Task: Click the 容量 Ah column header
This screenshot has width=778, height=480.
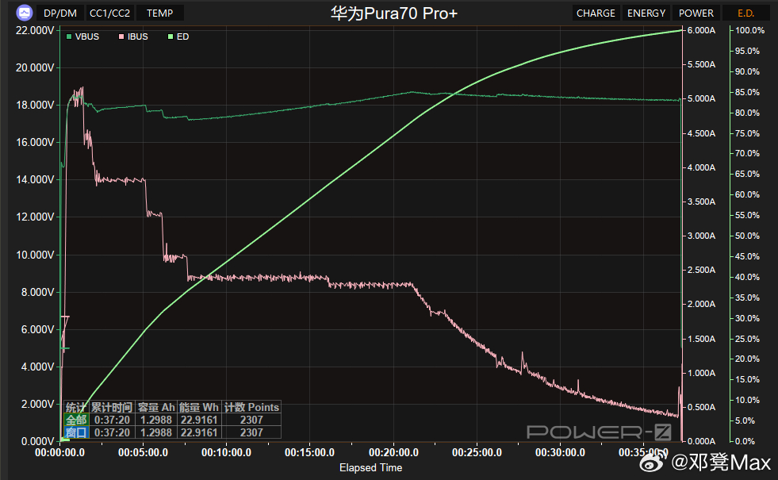Action: click(x=156, y=408)
